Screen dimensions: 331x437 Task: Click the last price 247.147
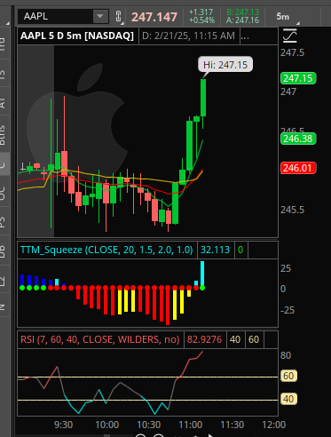pyautogui.click(x=154, y=17)
